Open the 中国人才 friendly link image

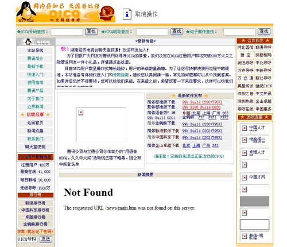coord(254,128)
